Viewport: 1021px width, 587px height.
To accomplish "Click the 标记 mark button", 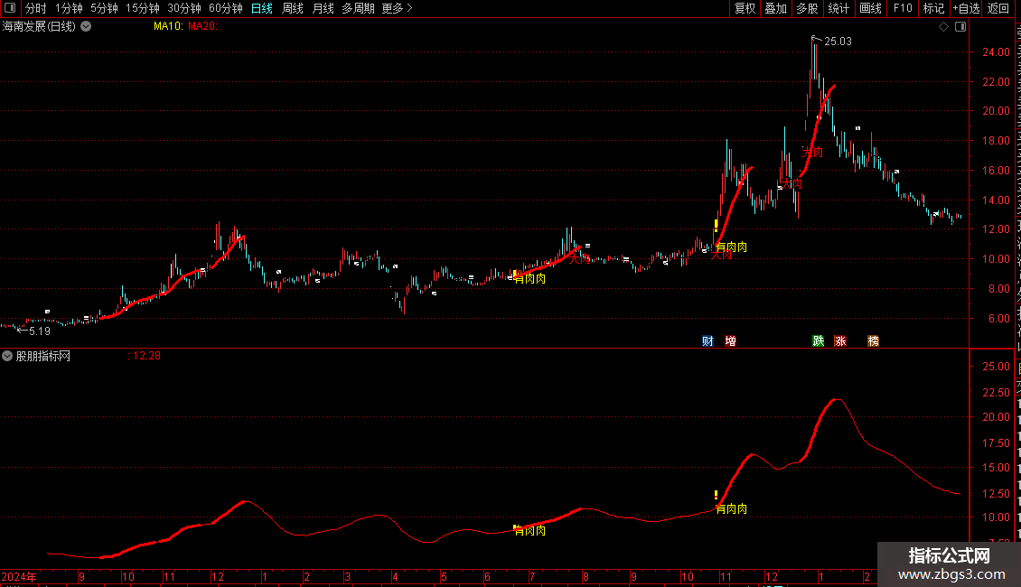I will point(933,8).
